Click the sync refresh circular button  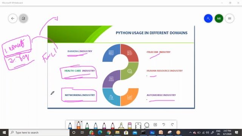point(23,19)
